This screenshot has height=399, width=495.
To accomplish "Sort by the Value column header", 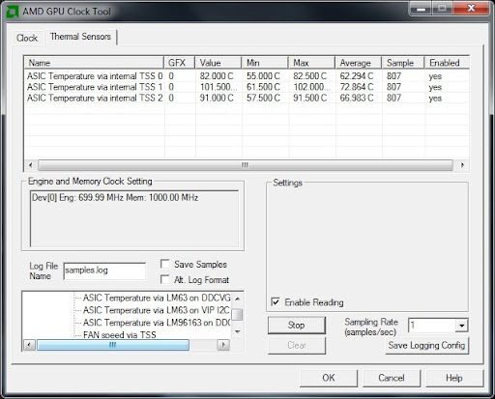I will pos(218,63).
